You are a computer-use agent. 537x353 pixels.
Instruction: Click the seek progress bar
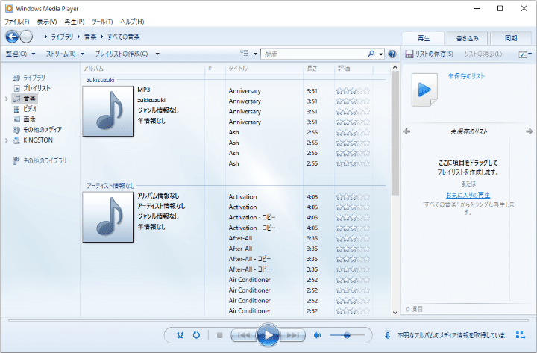pos(268,321)
